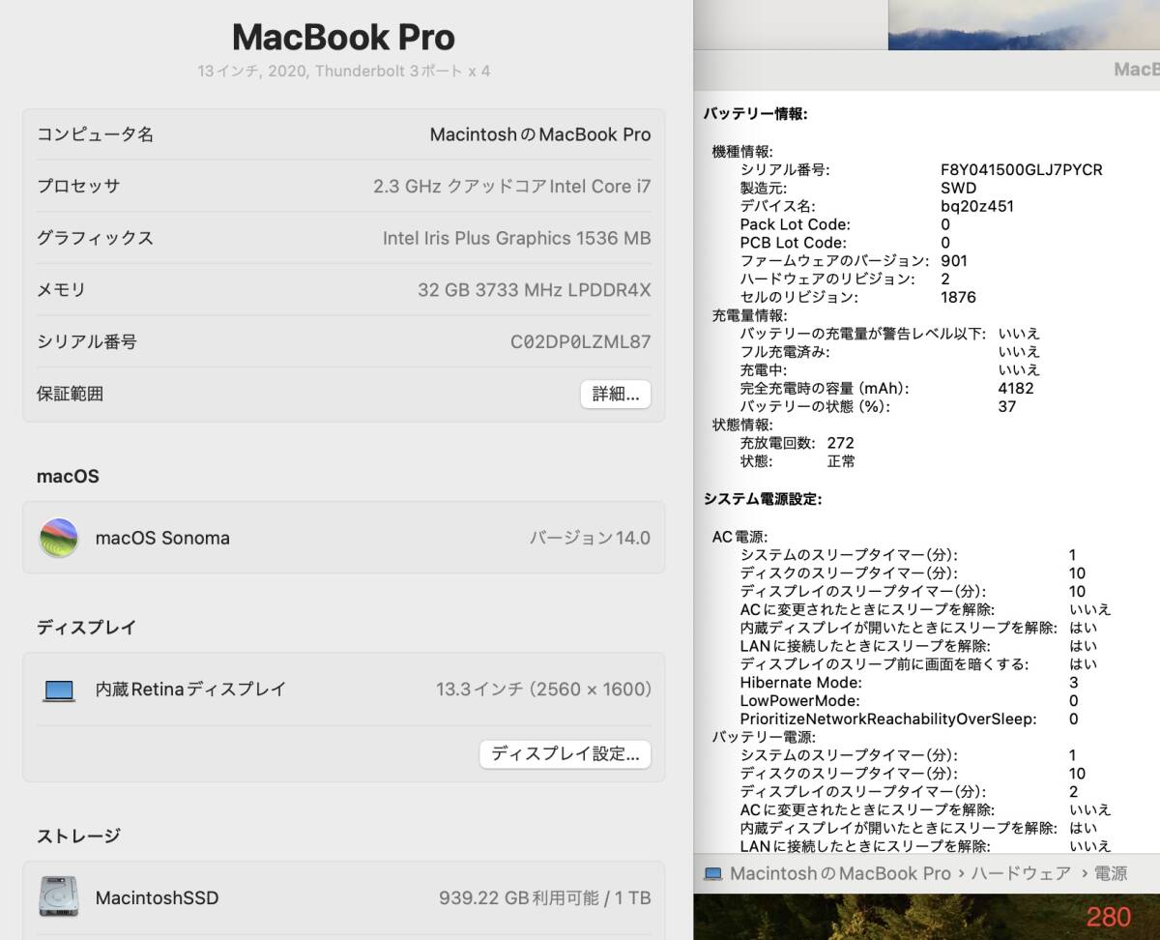Screen dimensions: 1160x940
Task: Click graphics value Intel Iris Plus Graphics
Action: click(517, 238)
